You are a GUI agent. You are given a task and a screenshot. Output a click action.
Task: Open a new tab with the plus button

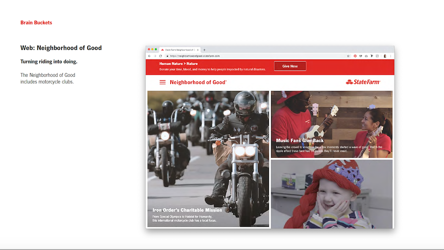(204, 49)
